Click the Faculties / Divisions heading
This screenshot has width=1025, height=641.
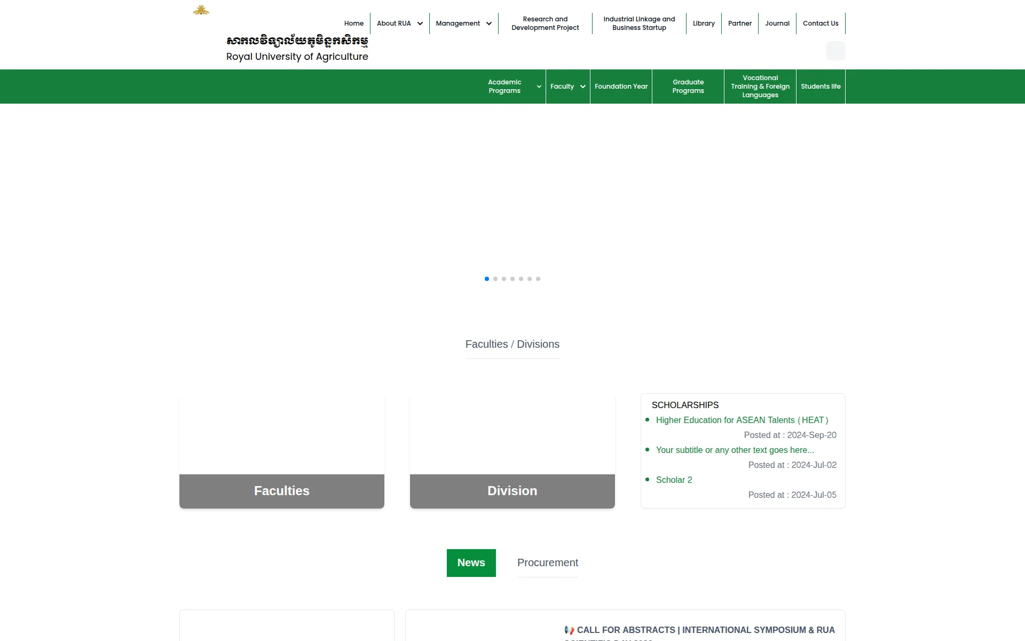pos(512,345)
